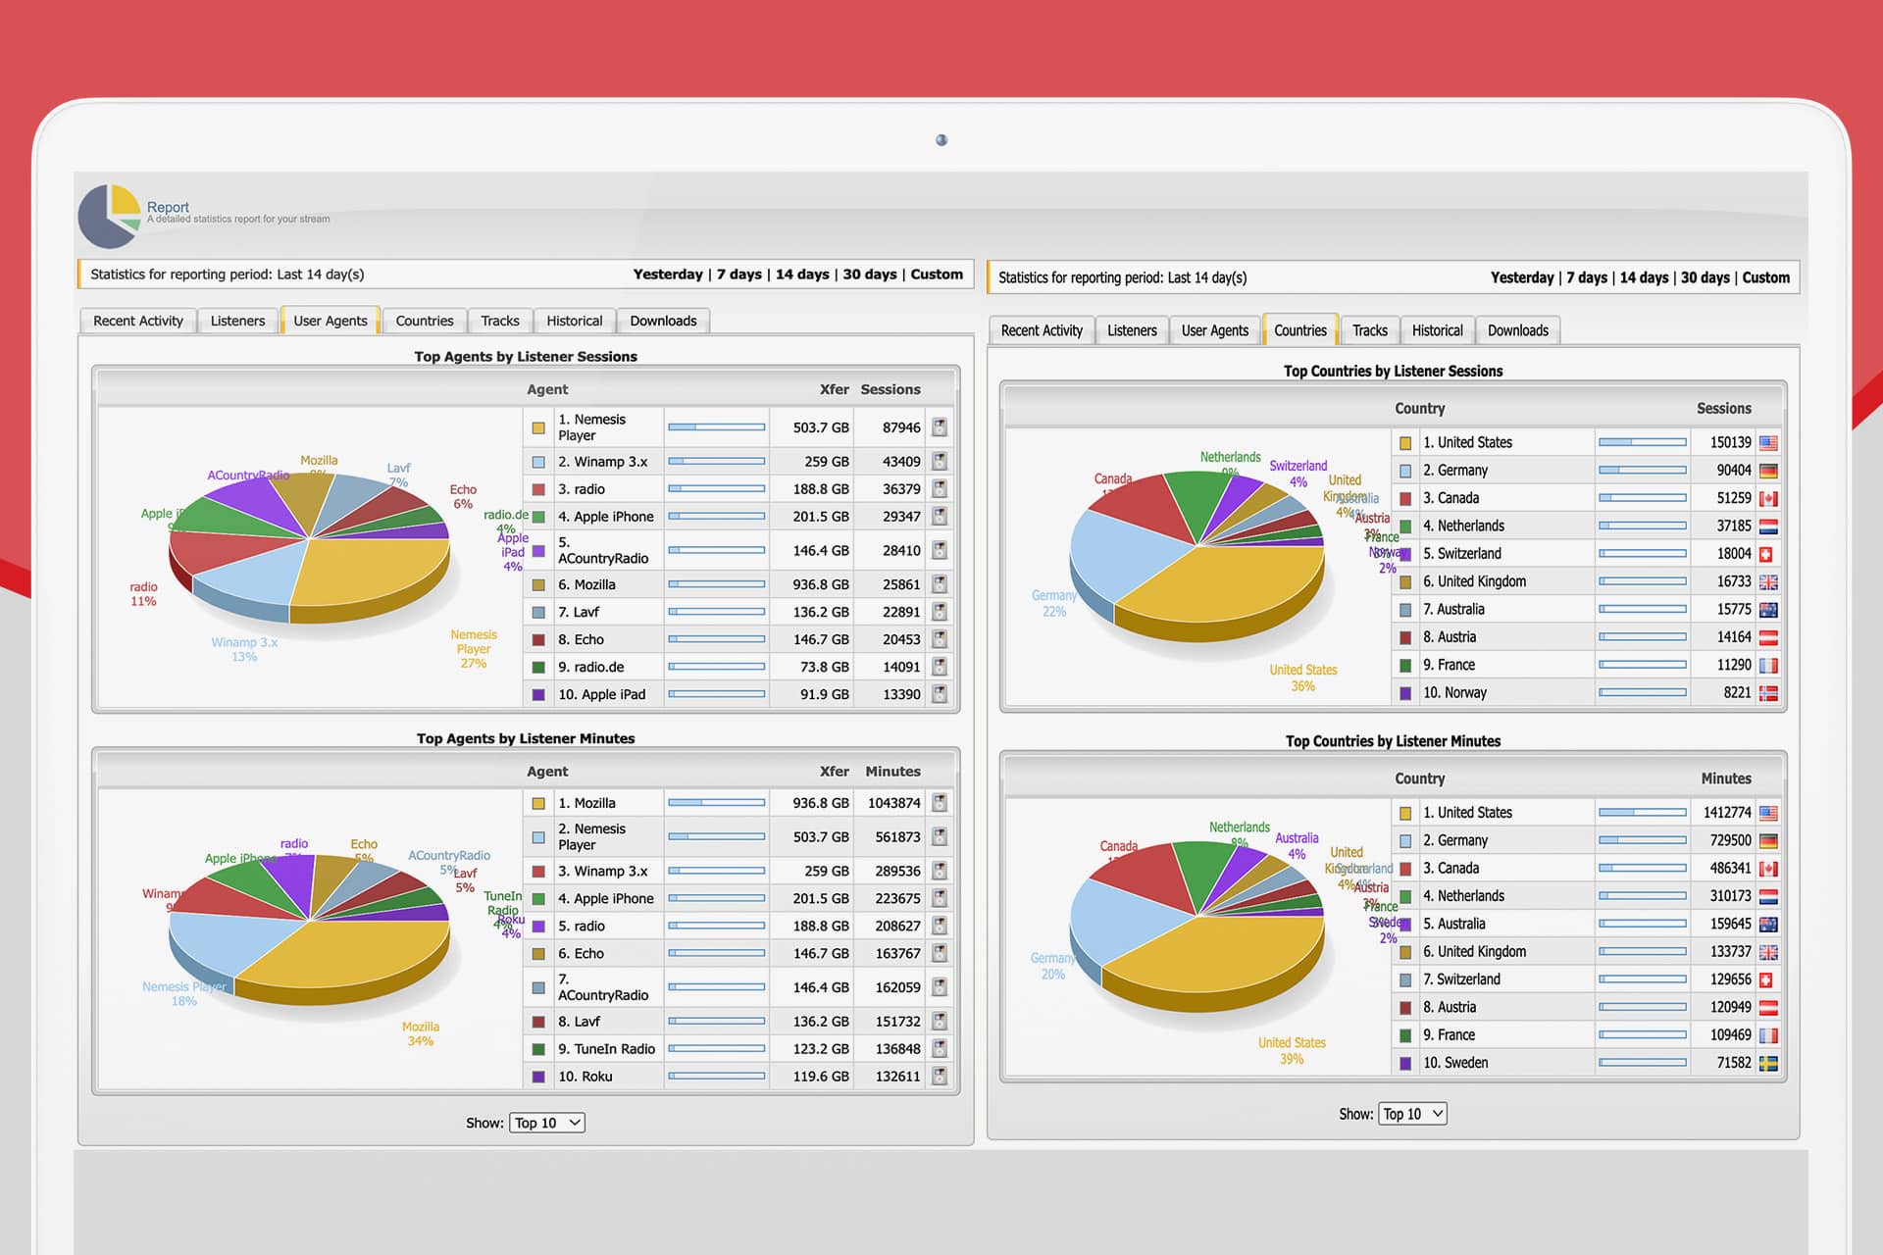1883x1255 pixels.
Task: Click '10. Sweden' country name
Action: point(1455,1063)
